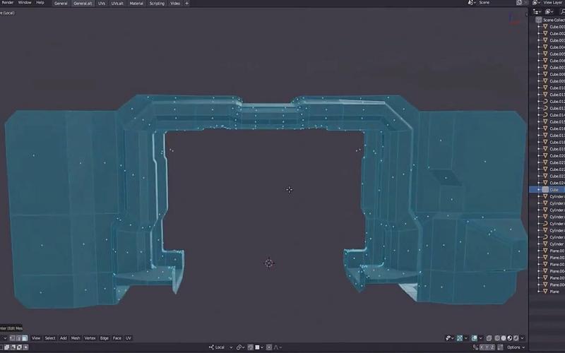Screen dimensions: 565x353
Task: Open the UV menu in viewport header
Action: [129, 338]
